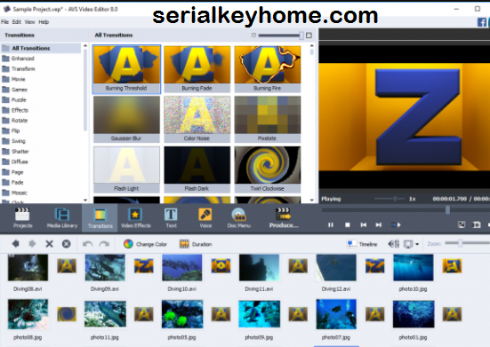Toggle the Timeline view
Screen dimensions: 490x347
[x=362, y=244]
